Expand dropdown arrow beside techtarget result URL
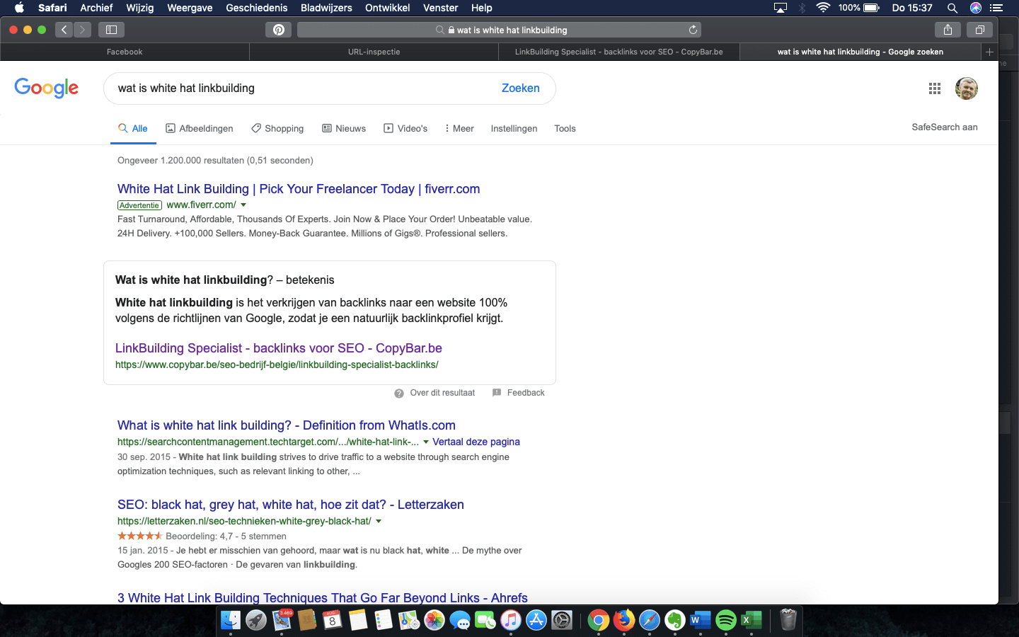Image resolution: width=1019 pixels, height=637 pixels. (x=426, y=442)
